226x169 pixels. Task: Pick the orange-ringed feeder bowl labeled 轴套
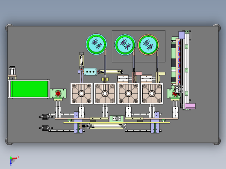[148, 45]
